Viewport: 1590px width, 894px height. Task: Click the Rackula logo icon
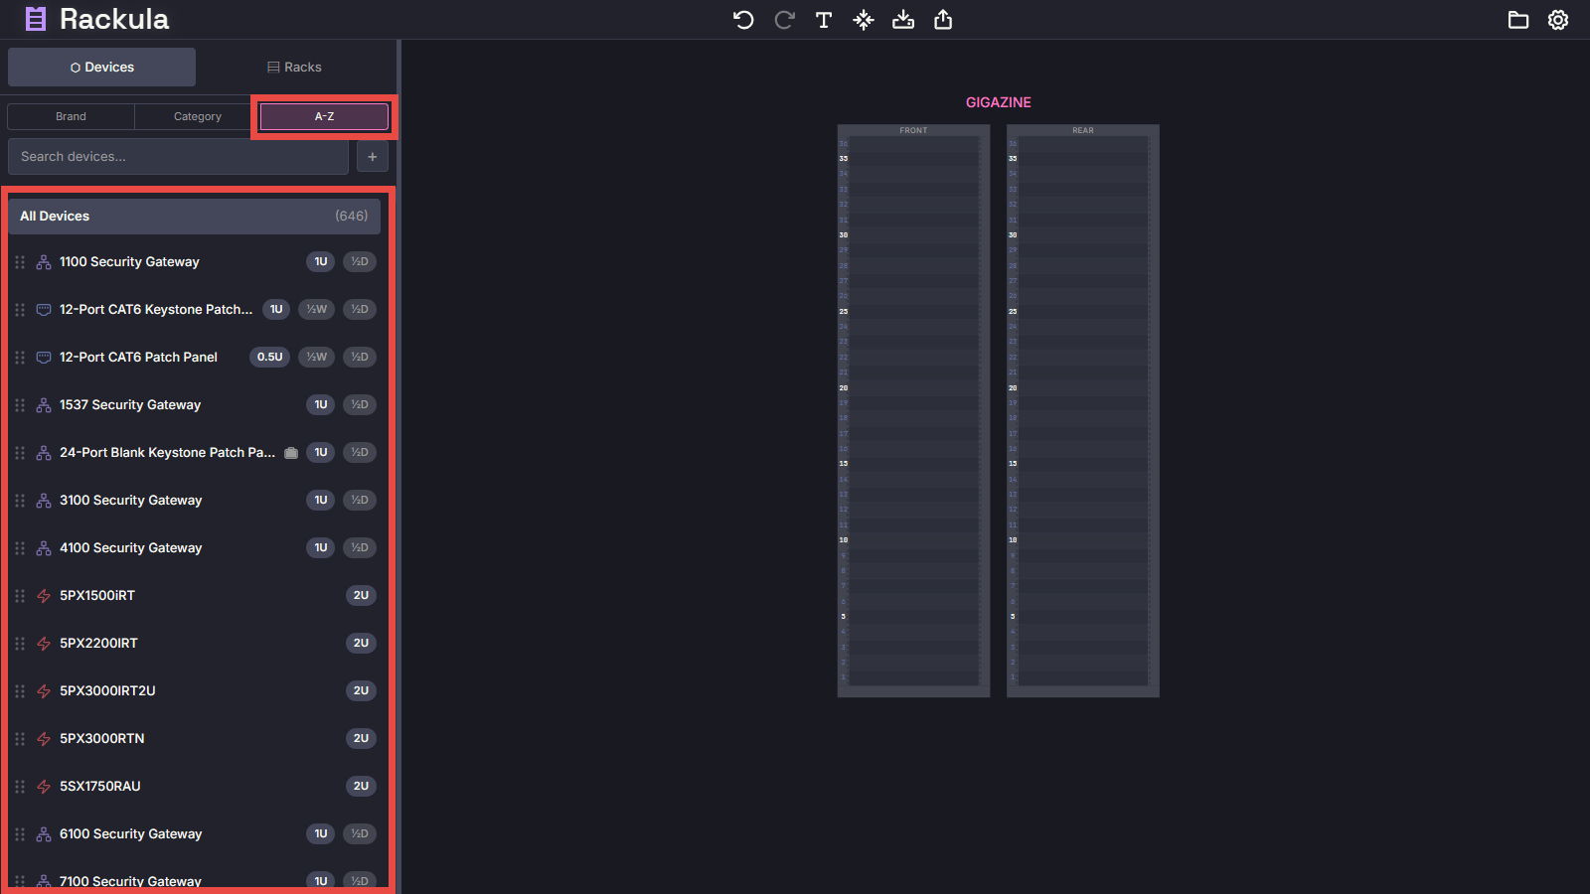pyautogui.click(x=36, y=19)
